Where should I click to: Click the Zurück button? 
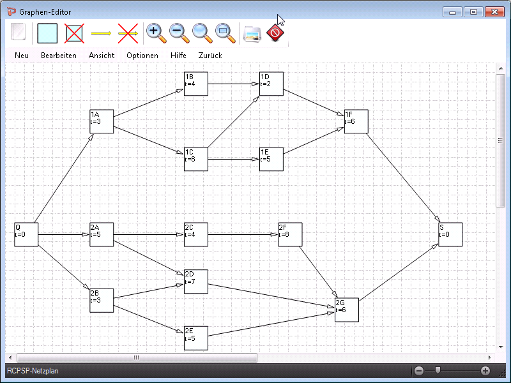[x=210, y=56]
